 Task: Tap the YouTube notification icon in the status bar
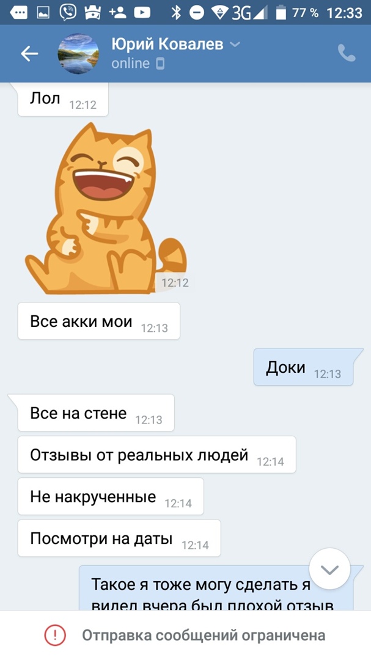[x=142, y=13]
